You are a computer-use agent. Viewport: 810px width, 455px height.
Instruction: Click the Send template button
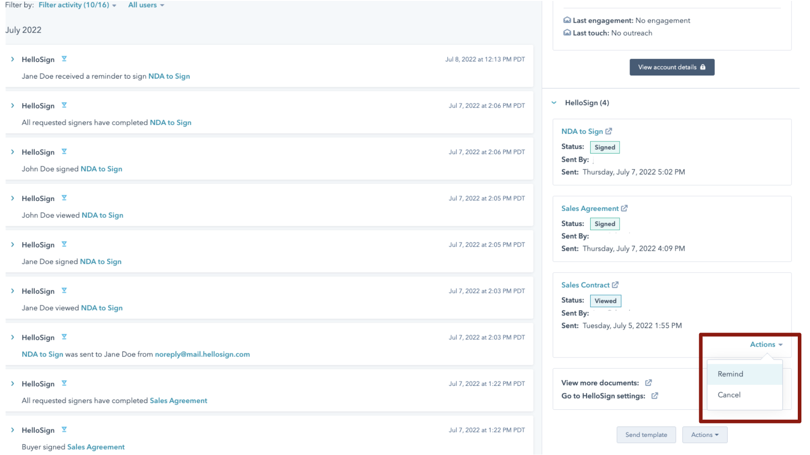click(x=647, y=434)
